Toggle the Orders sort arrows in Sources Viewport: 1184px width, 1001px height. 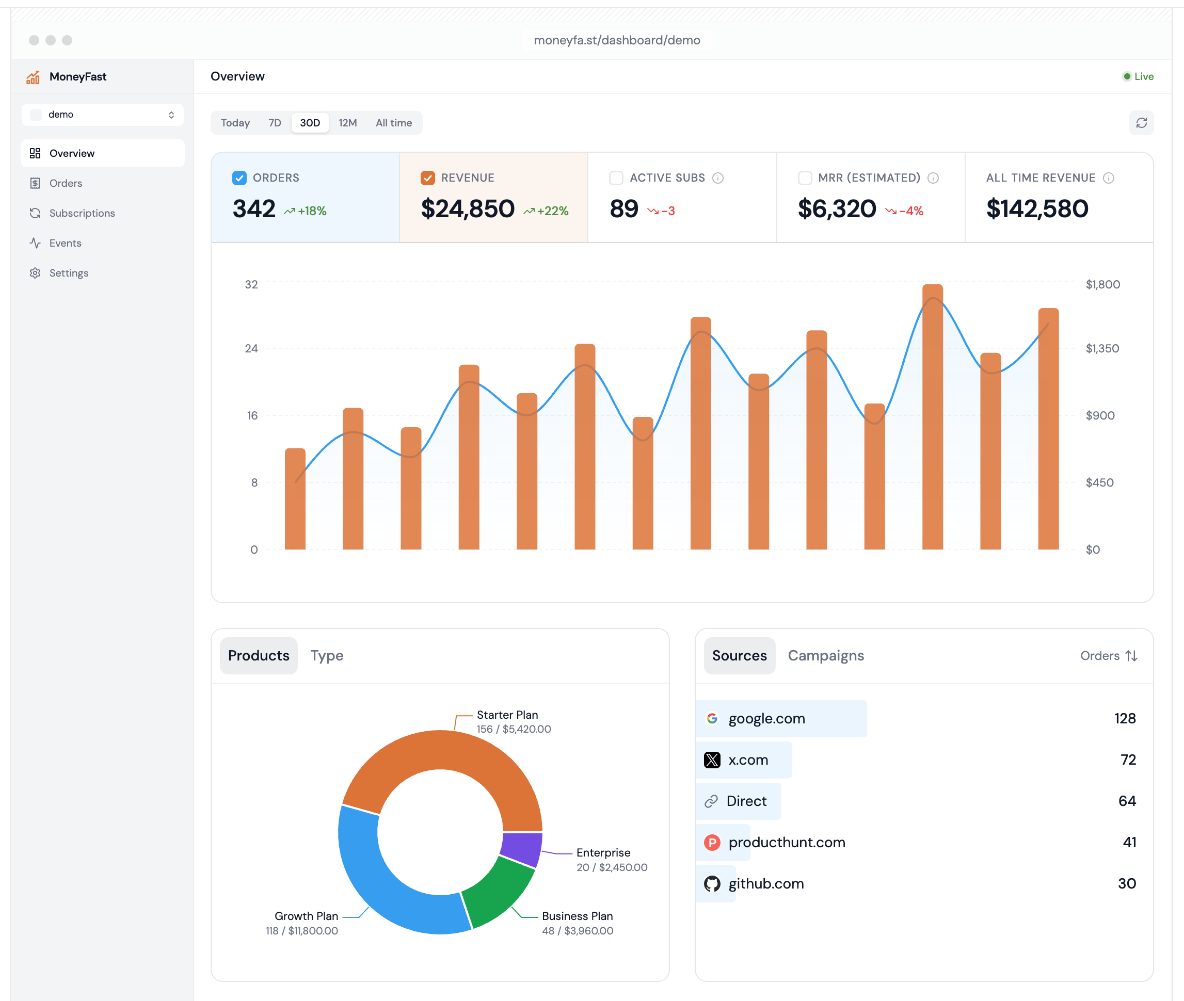pos(1131,655)
